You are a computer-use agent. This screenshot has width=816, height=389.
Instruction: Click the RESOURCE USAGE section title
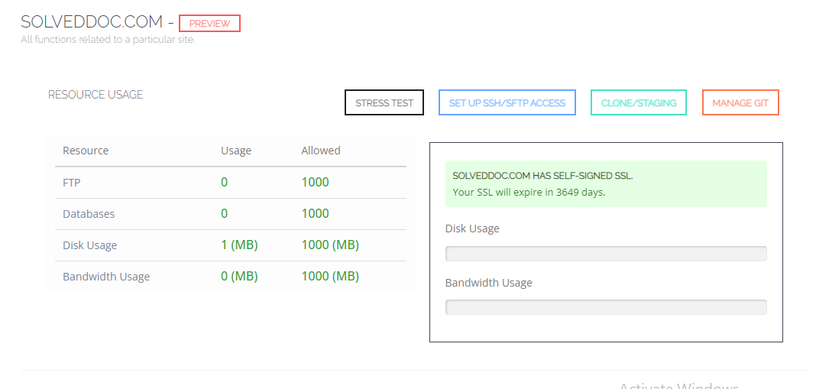click(96, 95)
